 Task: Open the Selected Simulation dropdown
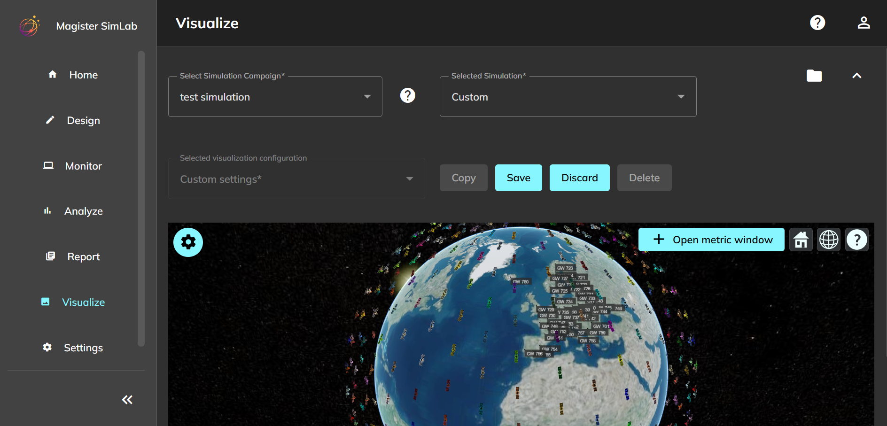[x=568, y=97]
